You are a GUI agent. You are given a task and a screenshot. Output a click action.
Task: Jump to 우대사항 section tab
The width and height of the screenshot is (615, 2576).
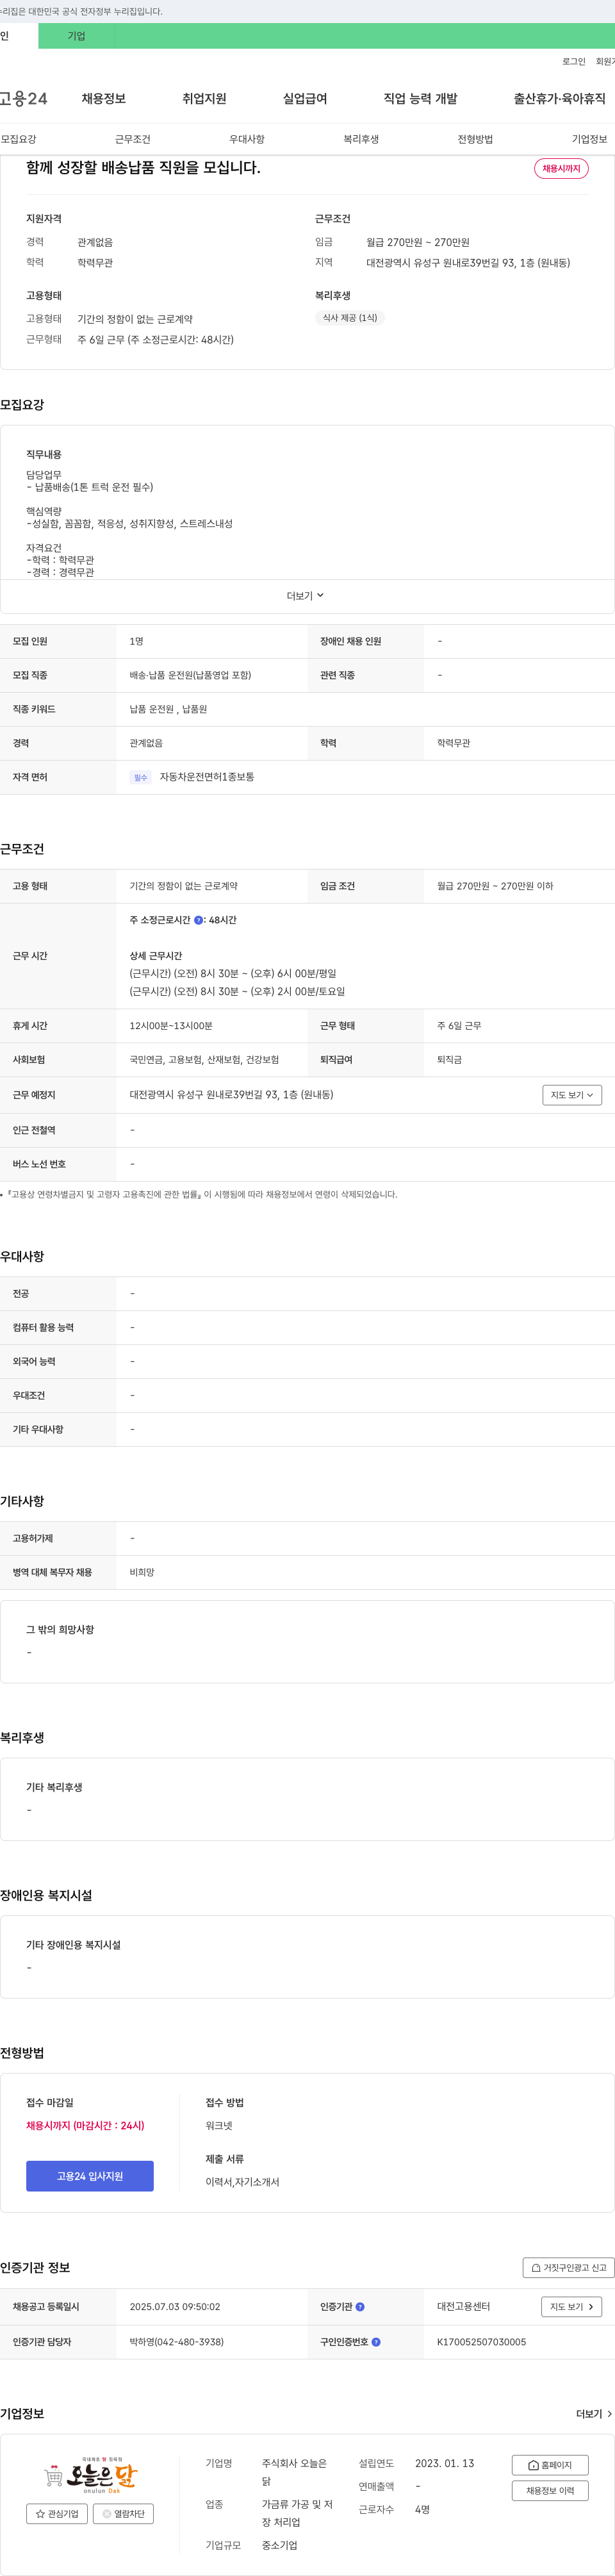pyautogui.click(x=247, y=139)
